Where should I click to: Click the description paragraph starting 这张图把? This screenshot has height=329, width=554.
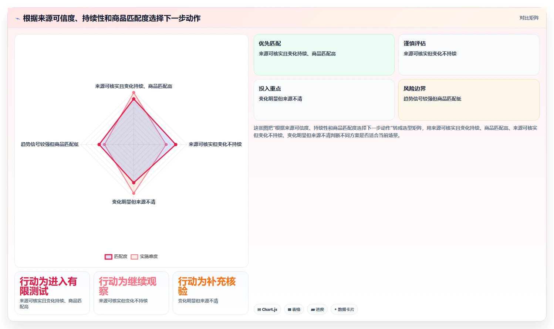point(395,132)
